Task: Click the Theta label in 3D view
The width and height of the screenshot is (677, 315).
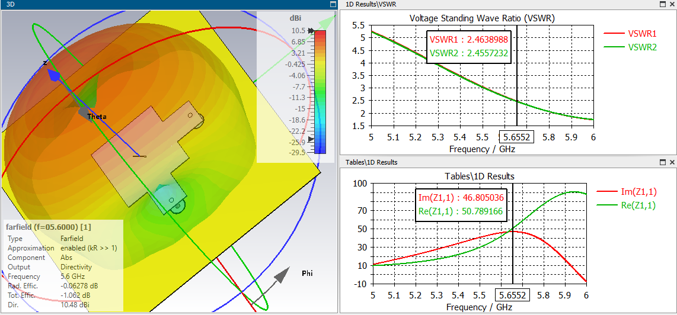Action: [x=97, y=117]
